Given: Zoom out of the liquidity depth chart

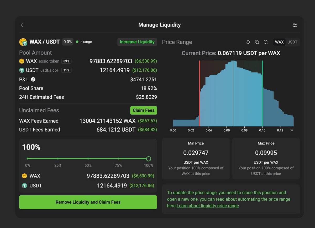Looking at the screenshot, I should (x=266, y=42).
